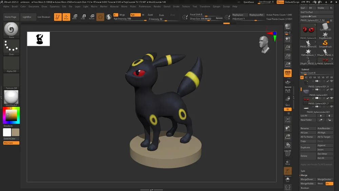Open the Texture Off selector
Viewport: 339px width, 191px height.
(x=11, y=81)
